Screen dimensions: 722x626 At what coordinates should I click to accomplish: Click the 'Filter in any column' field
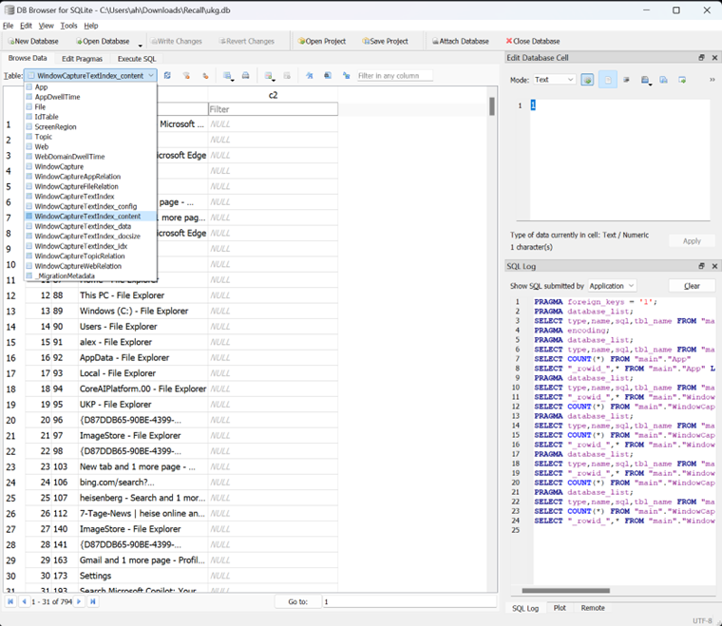394,76
